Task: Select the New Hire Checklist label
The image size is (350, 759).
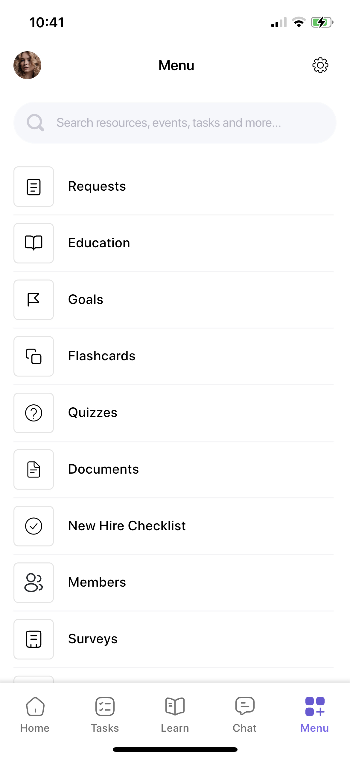Action: (x=127, y=526)
